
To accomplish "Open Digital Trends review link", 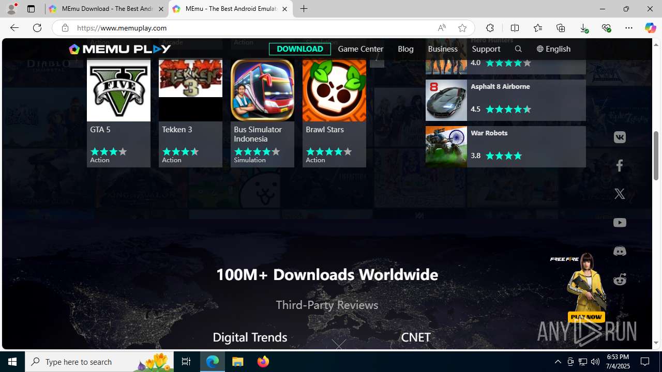I will coord(250,337).
